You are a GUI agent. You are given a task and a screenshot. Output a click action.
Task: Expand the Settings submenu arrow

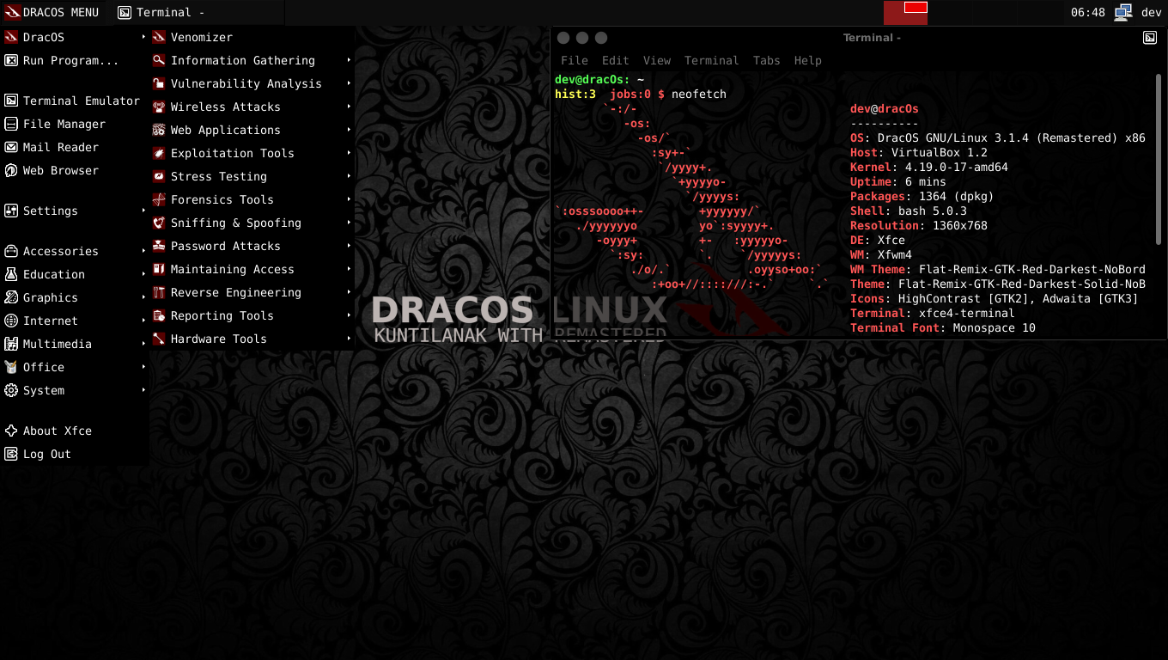(143, 211)
